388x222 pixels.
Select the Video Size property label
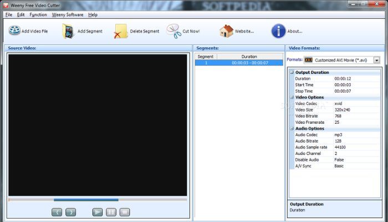[x=304, y=110]
